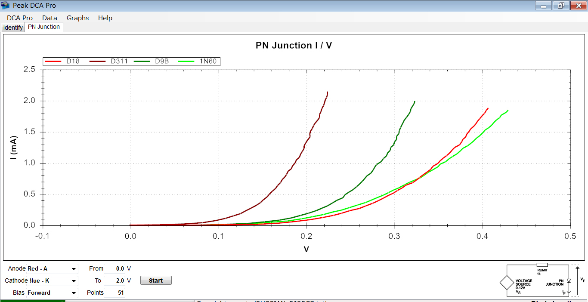Click the PN junction diode symbol
Viewport: 588px width, 302px height.
569,280
